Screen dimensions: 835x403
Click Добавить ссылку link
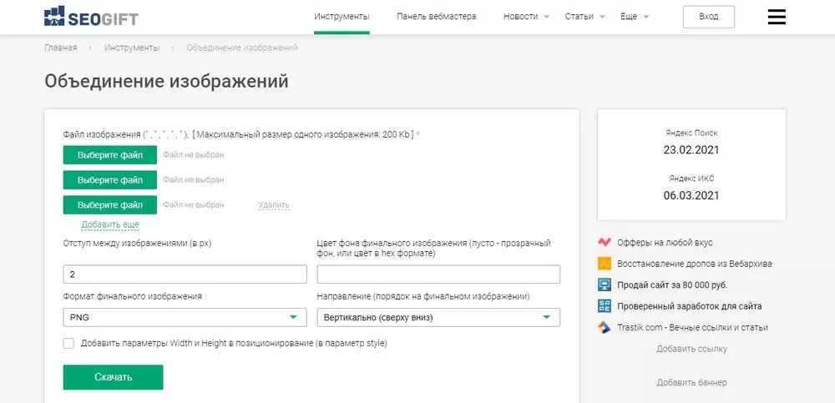click(691, 350)
